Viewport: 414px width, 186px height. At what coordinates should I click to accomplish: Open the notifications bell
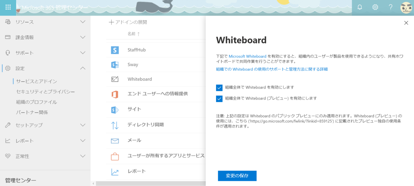(360, 7)
